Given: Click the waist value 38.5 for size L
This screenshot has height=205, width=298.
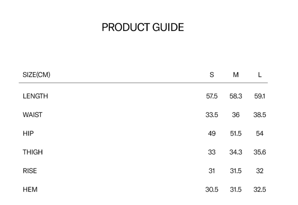Looking at the screenshot, I should (260, 115).
